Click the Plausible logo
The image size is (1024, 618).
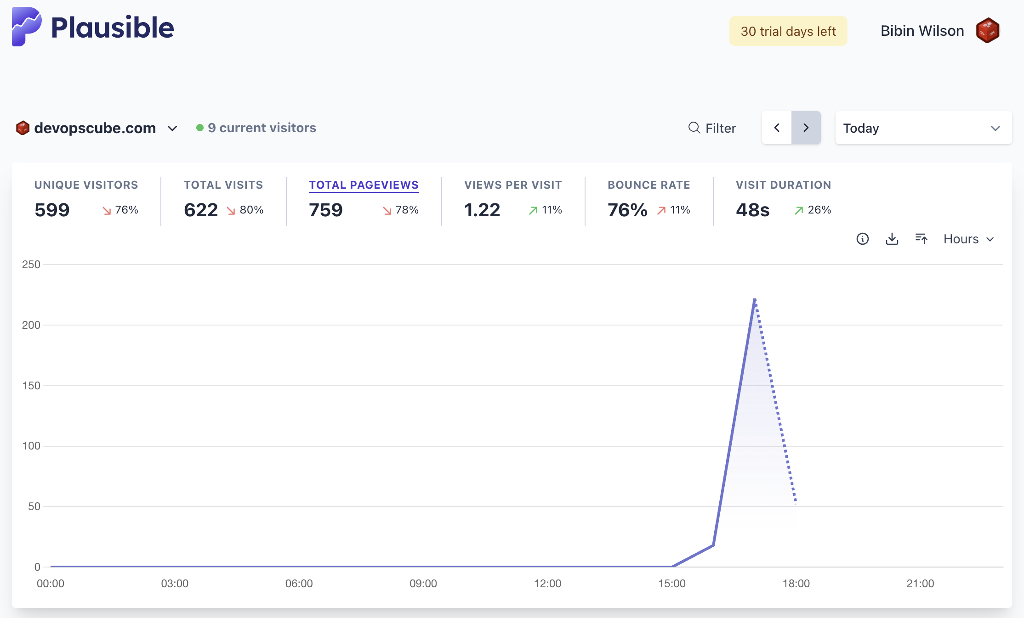click(92, 28)
